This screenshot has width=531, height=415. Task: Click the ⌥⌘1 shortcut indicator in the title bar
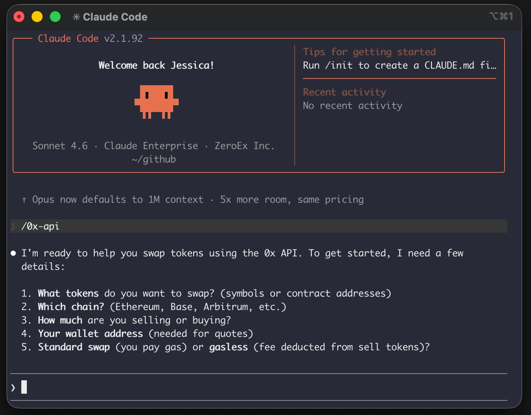501,16
